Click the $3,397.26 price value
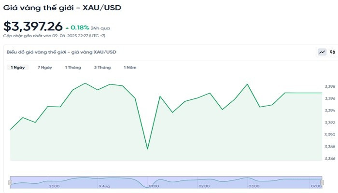 pos(32,26)
